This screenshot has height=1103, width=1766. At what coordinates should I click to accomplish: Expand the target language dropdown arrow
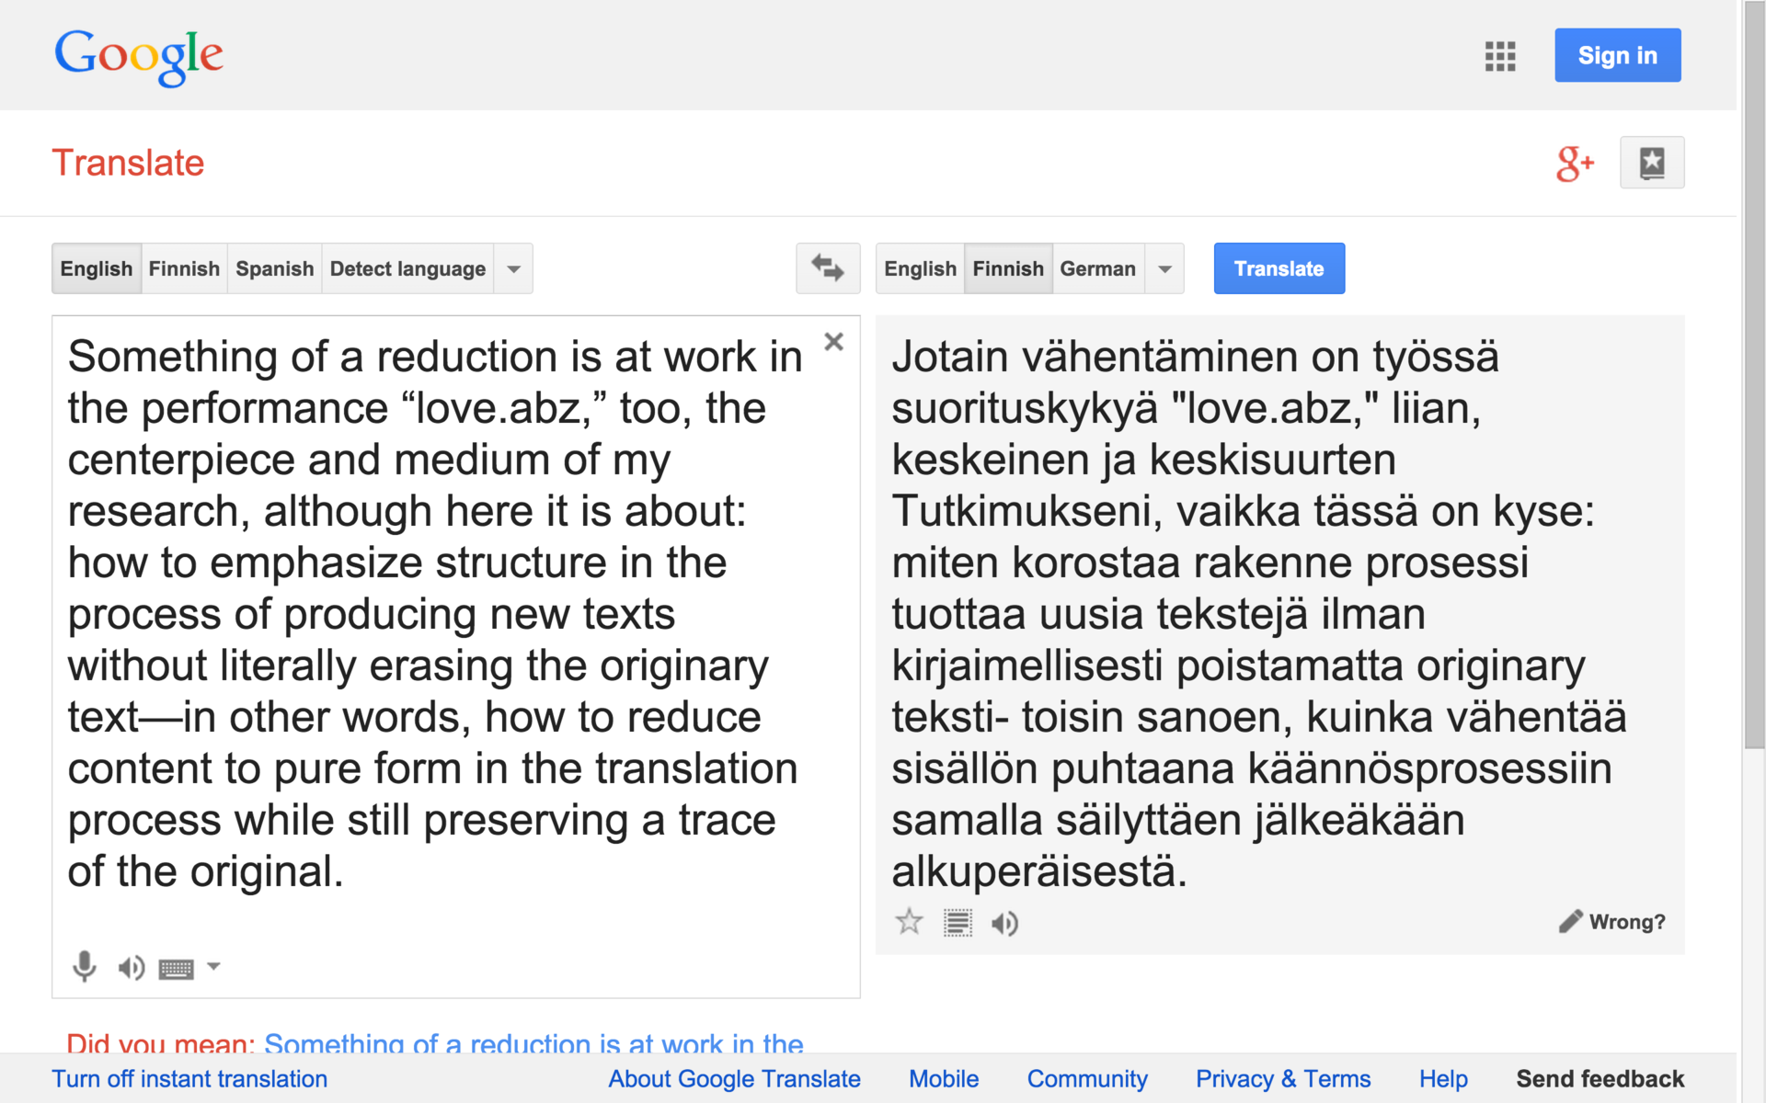[1164, 268]
